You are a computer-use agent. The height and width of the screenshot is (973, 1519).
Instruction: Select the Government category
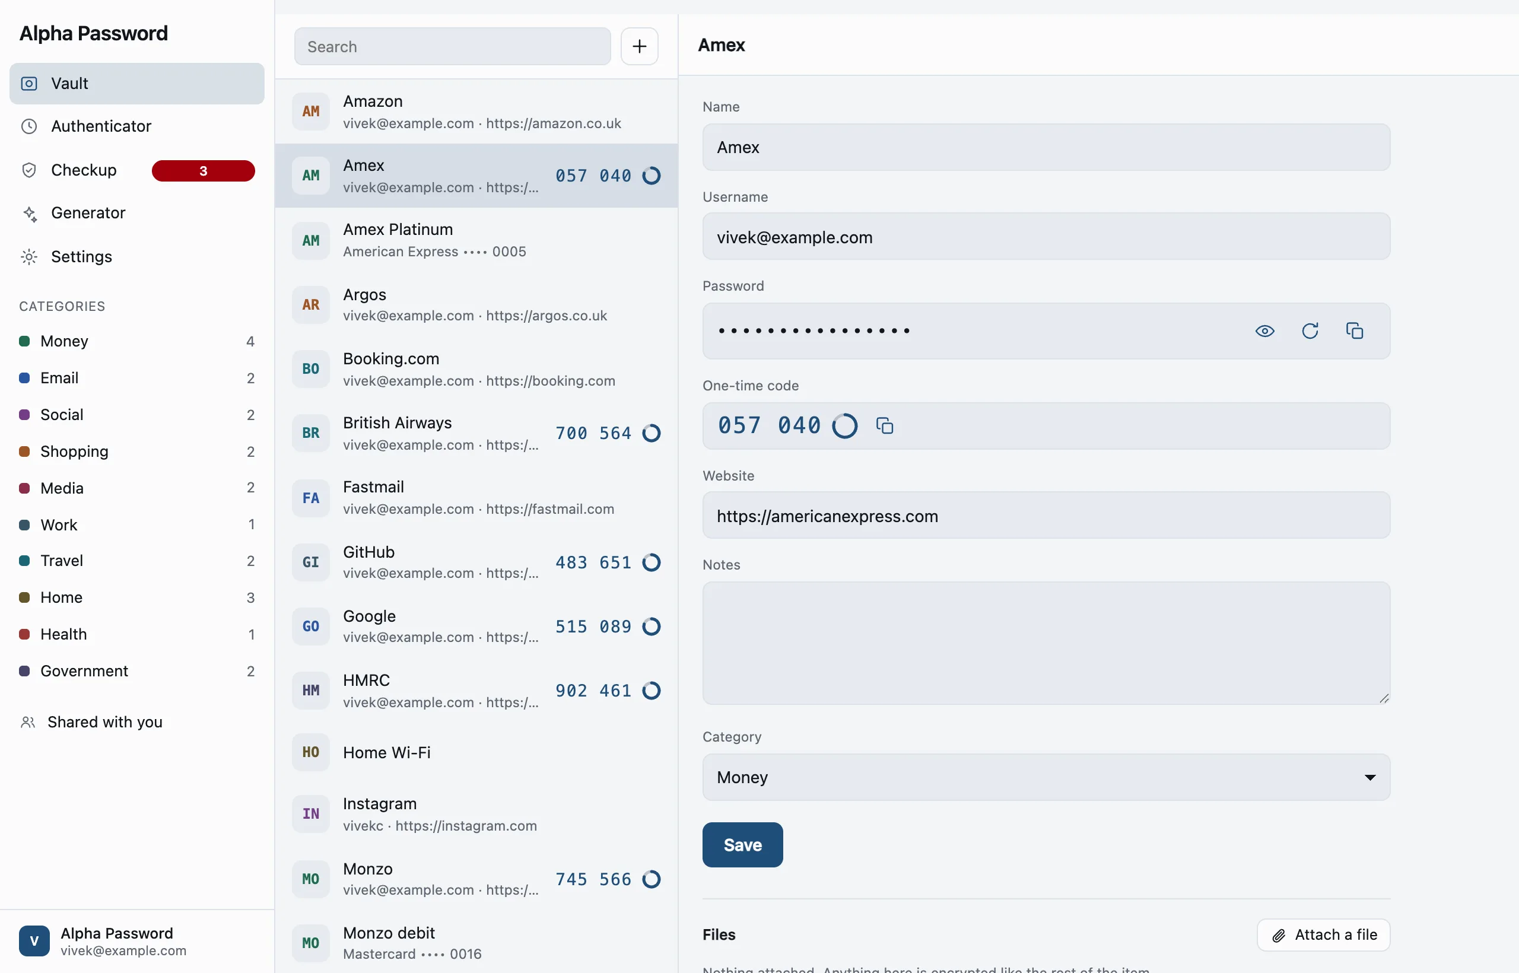click(x=136, y=670)
